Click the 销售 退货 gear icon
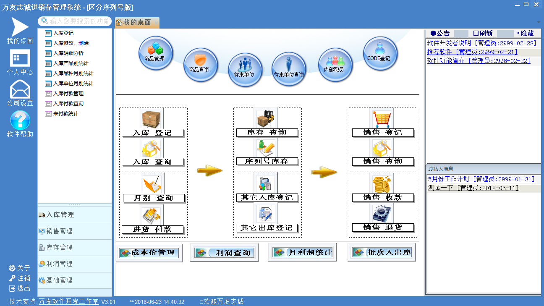Image resolution: width=544 pixels, height=306 pixels. click(382, 214)
